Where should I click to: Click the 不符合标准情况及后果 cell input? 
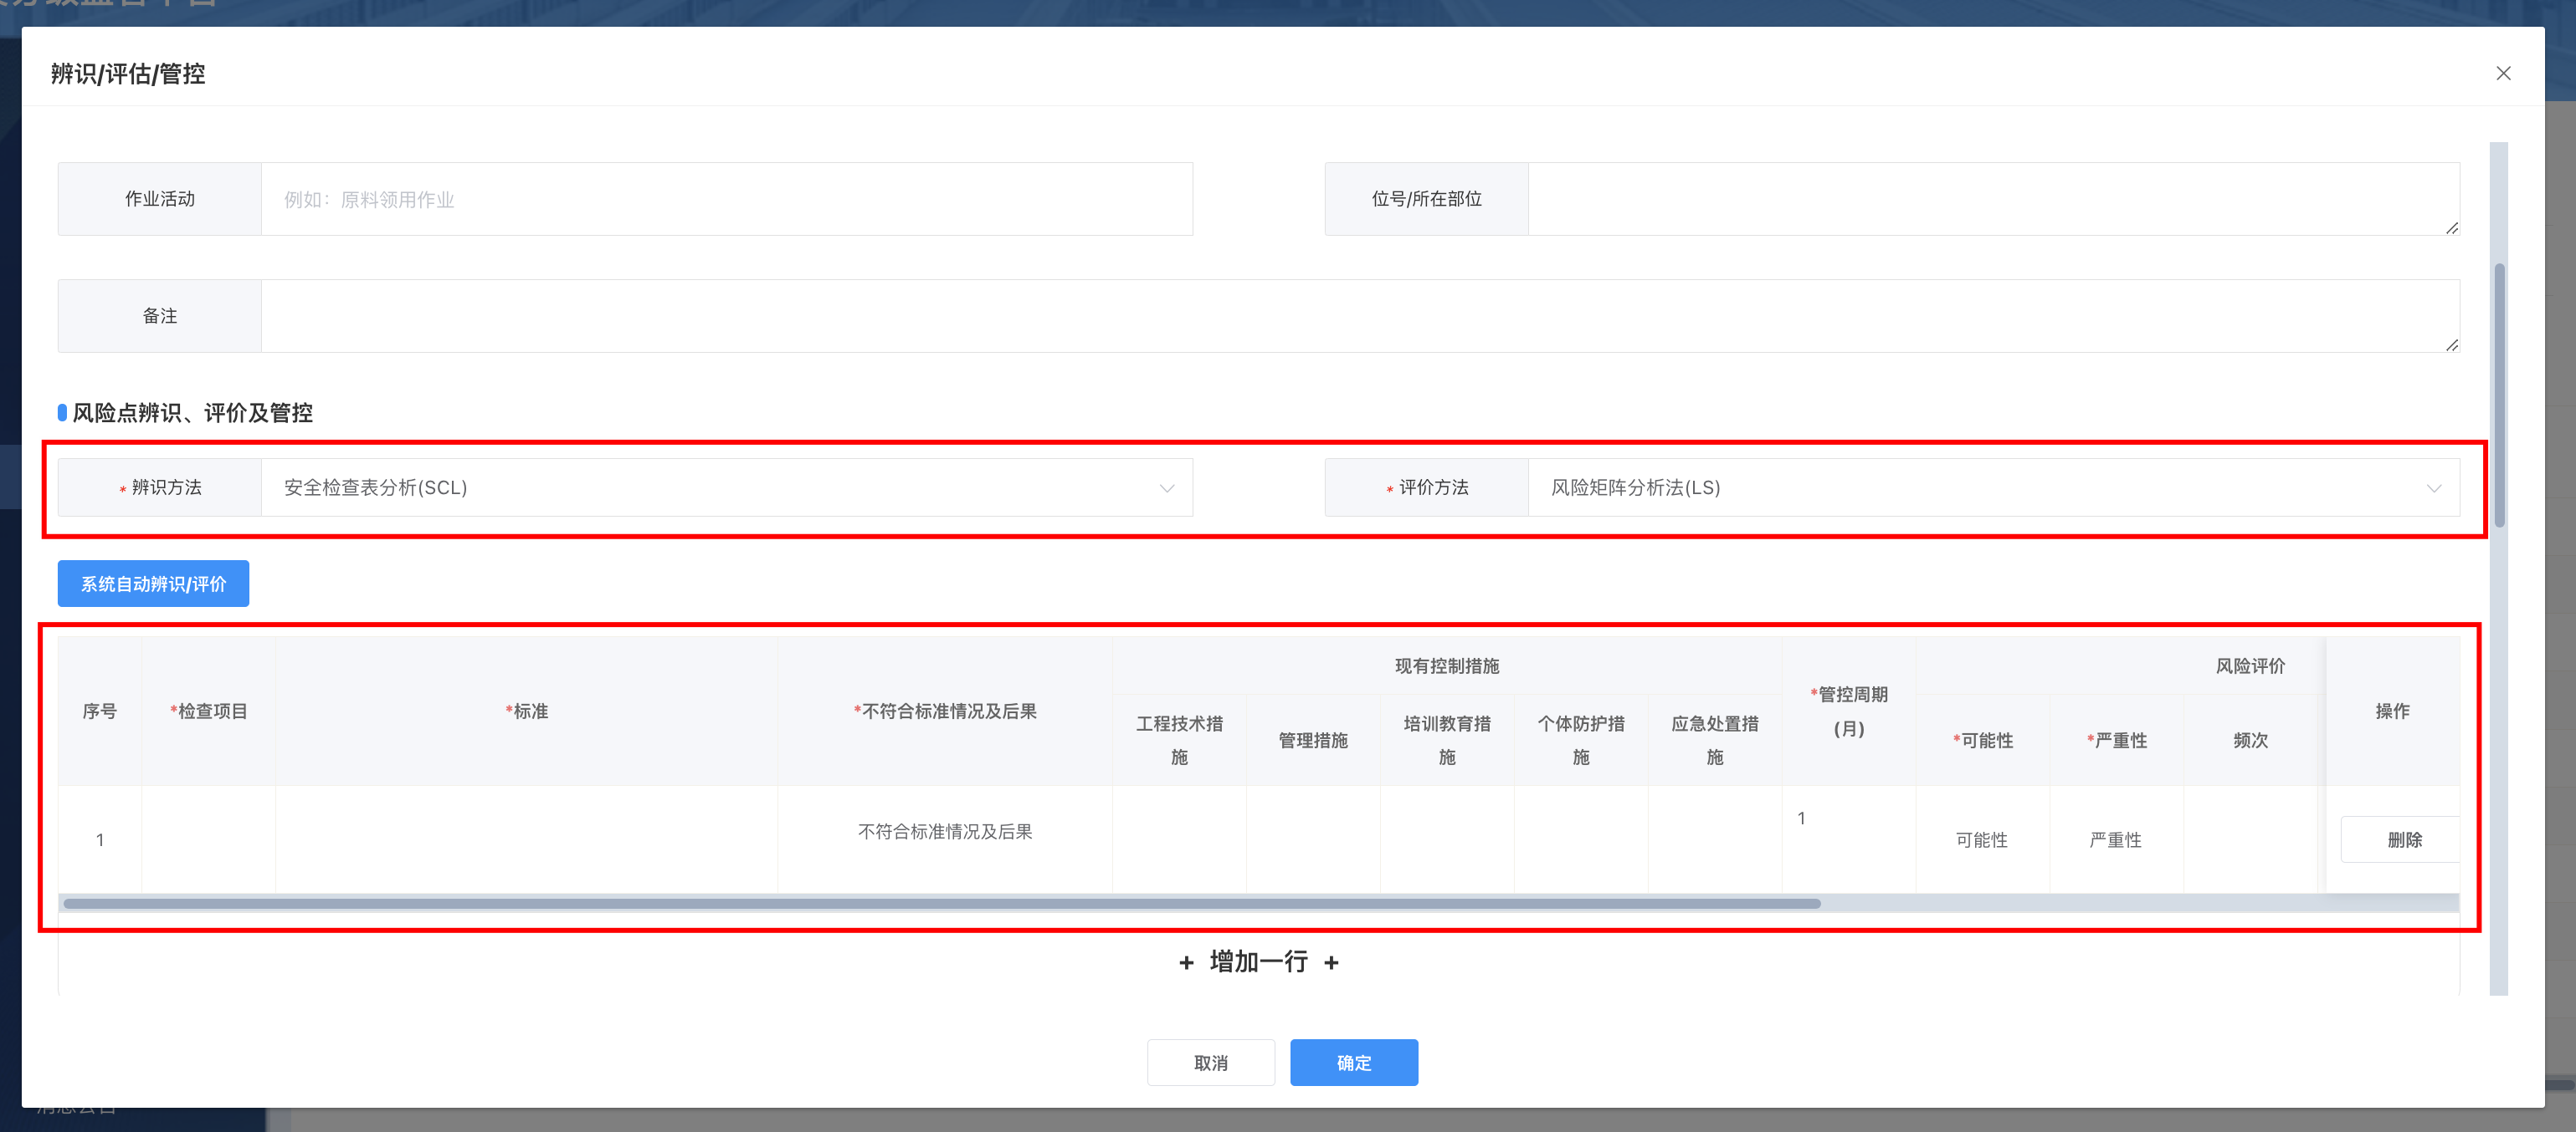(944, 831)
